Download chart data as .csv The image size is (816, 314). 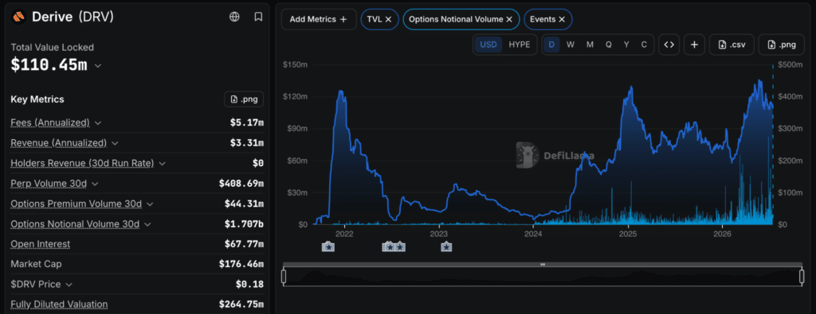(732, 45)
